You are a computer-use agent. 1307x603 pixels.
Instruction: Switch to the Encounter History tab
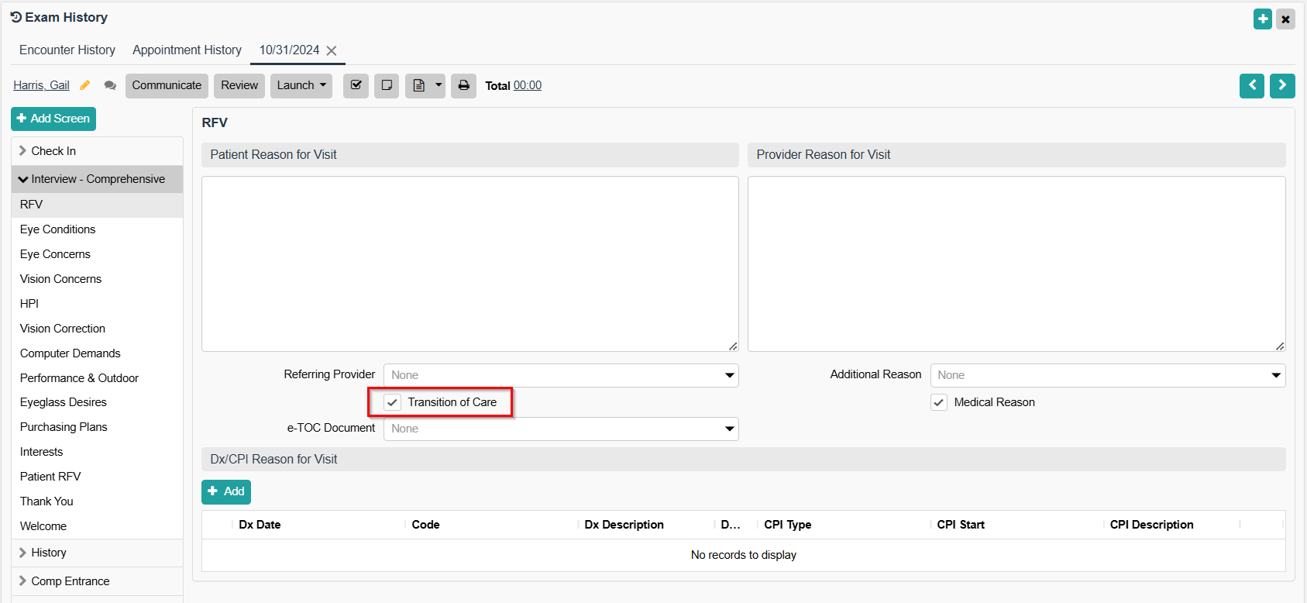[x=67, y=50]
